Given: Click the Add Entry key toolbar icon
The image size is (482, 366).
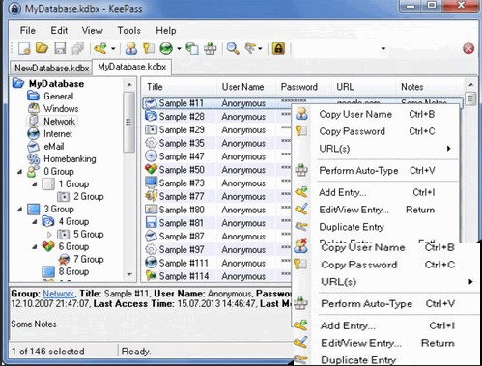Looking at the screenshot, I should click(100, 49).
